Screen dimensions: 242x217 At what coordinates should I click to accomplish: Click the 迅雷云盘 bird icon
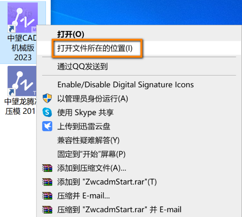[x=47, y=126]
